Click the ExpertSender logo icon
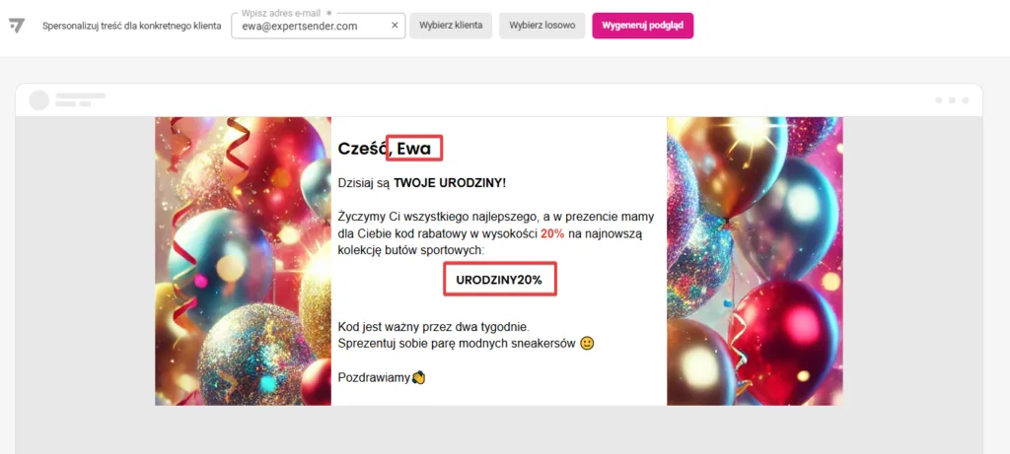Screen dimensions: 1010x454 (x=17, y=26)
